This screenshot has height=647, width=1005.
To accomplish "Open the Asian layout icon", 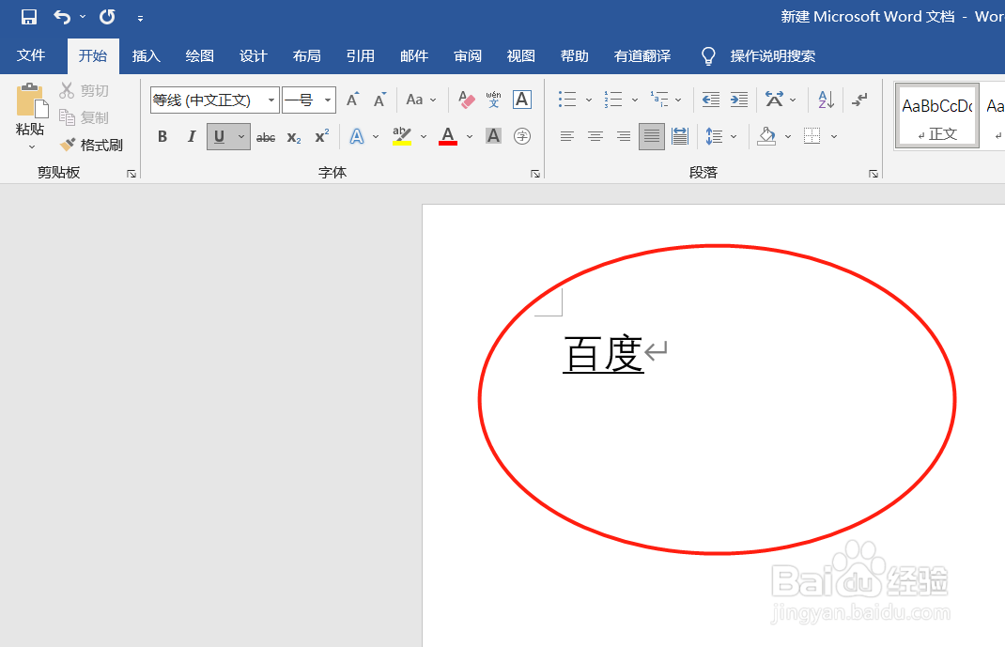I will (774, 100).
